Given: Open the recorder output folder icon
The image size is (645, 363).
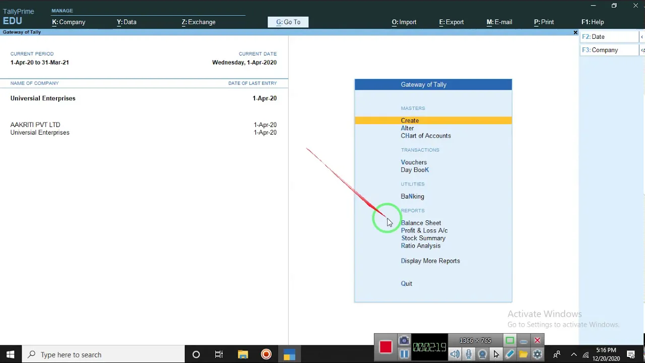Looking at the screenshot, I should (523, 354).
